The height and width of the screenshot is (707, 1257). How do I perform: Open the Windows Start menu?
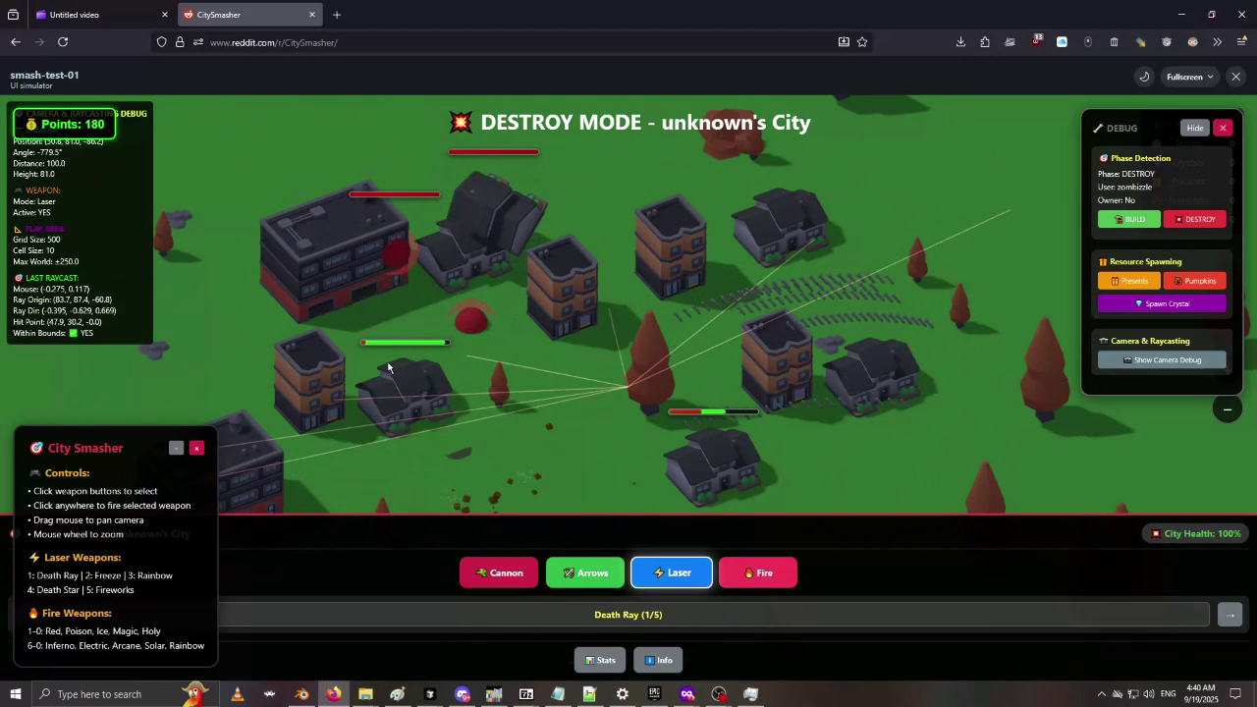(15, 694)
